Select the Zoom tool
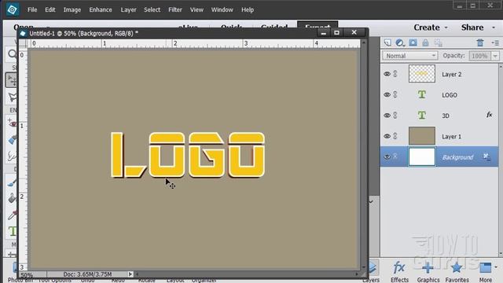 tap(13, 54)
